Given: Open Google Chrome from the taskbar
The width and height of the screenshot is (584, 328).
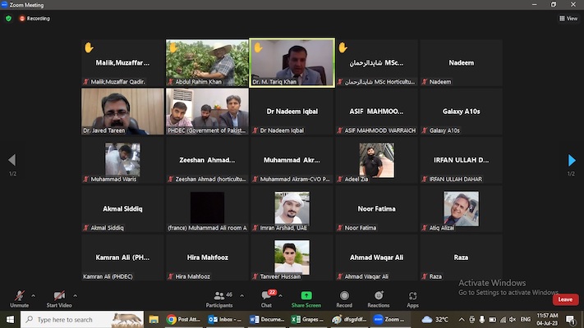Looking at the screenshot, I should coord(172,320).
